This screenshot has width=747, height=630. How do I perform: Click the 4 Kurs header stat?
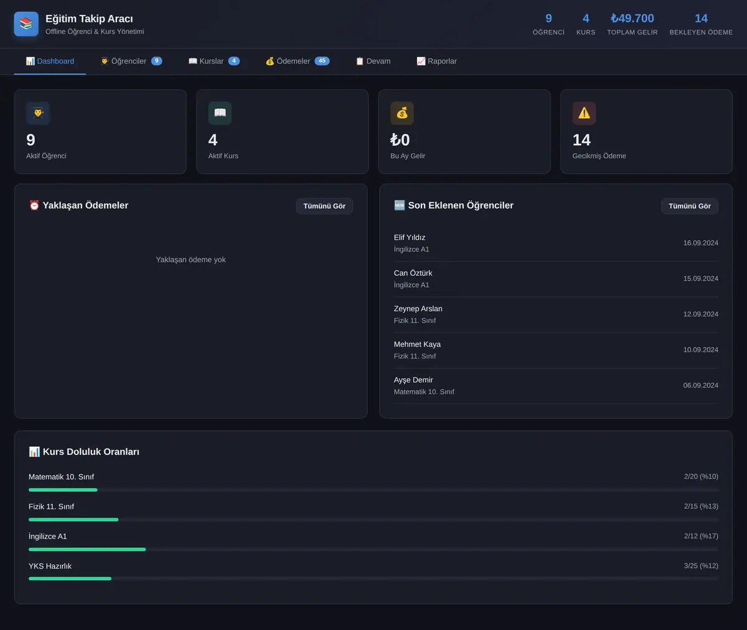[586, 24]
